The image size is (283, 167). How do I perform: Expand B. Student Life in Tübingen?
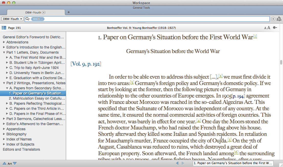[7, 63]
